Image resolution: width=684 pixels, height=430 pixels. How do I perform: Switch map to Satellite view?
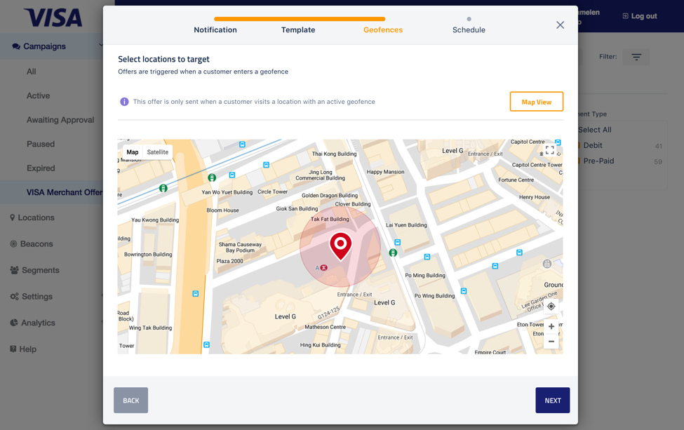coord(157,152)
